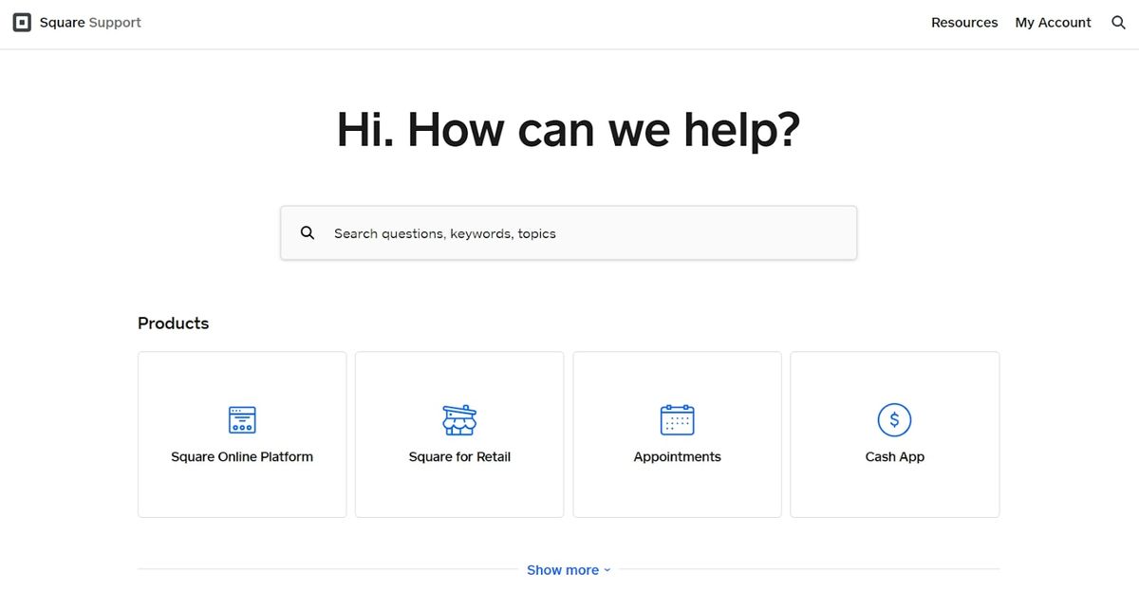Click the Appointments calendar icon
This screenshot has height=591, width=1139.
tap(677, 419)
